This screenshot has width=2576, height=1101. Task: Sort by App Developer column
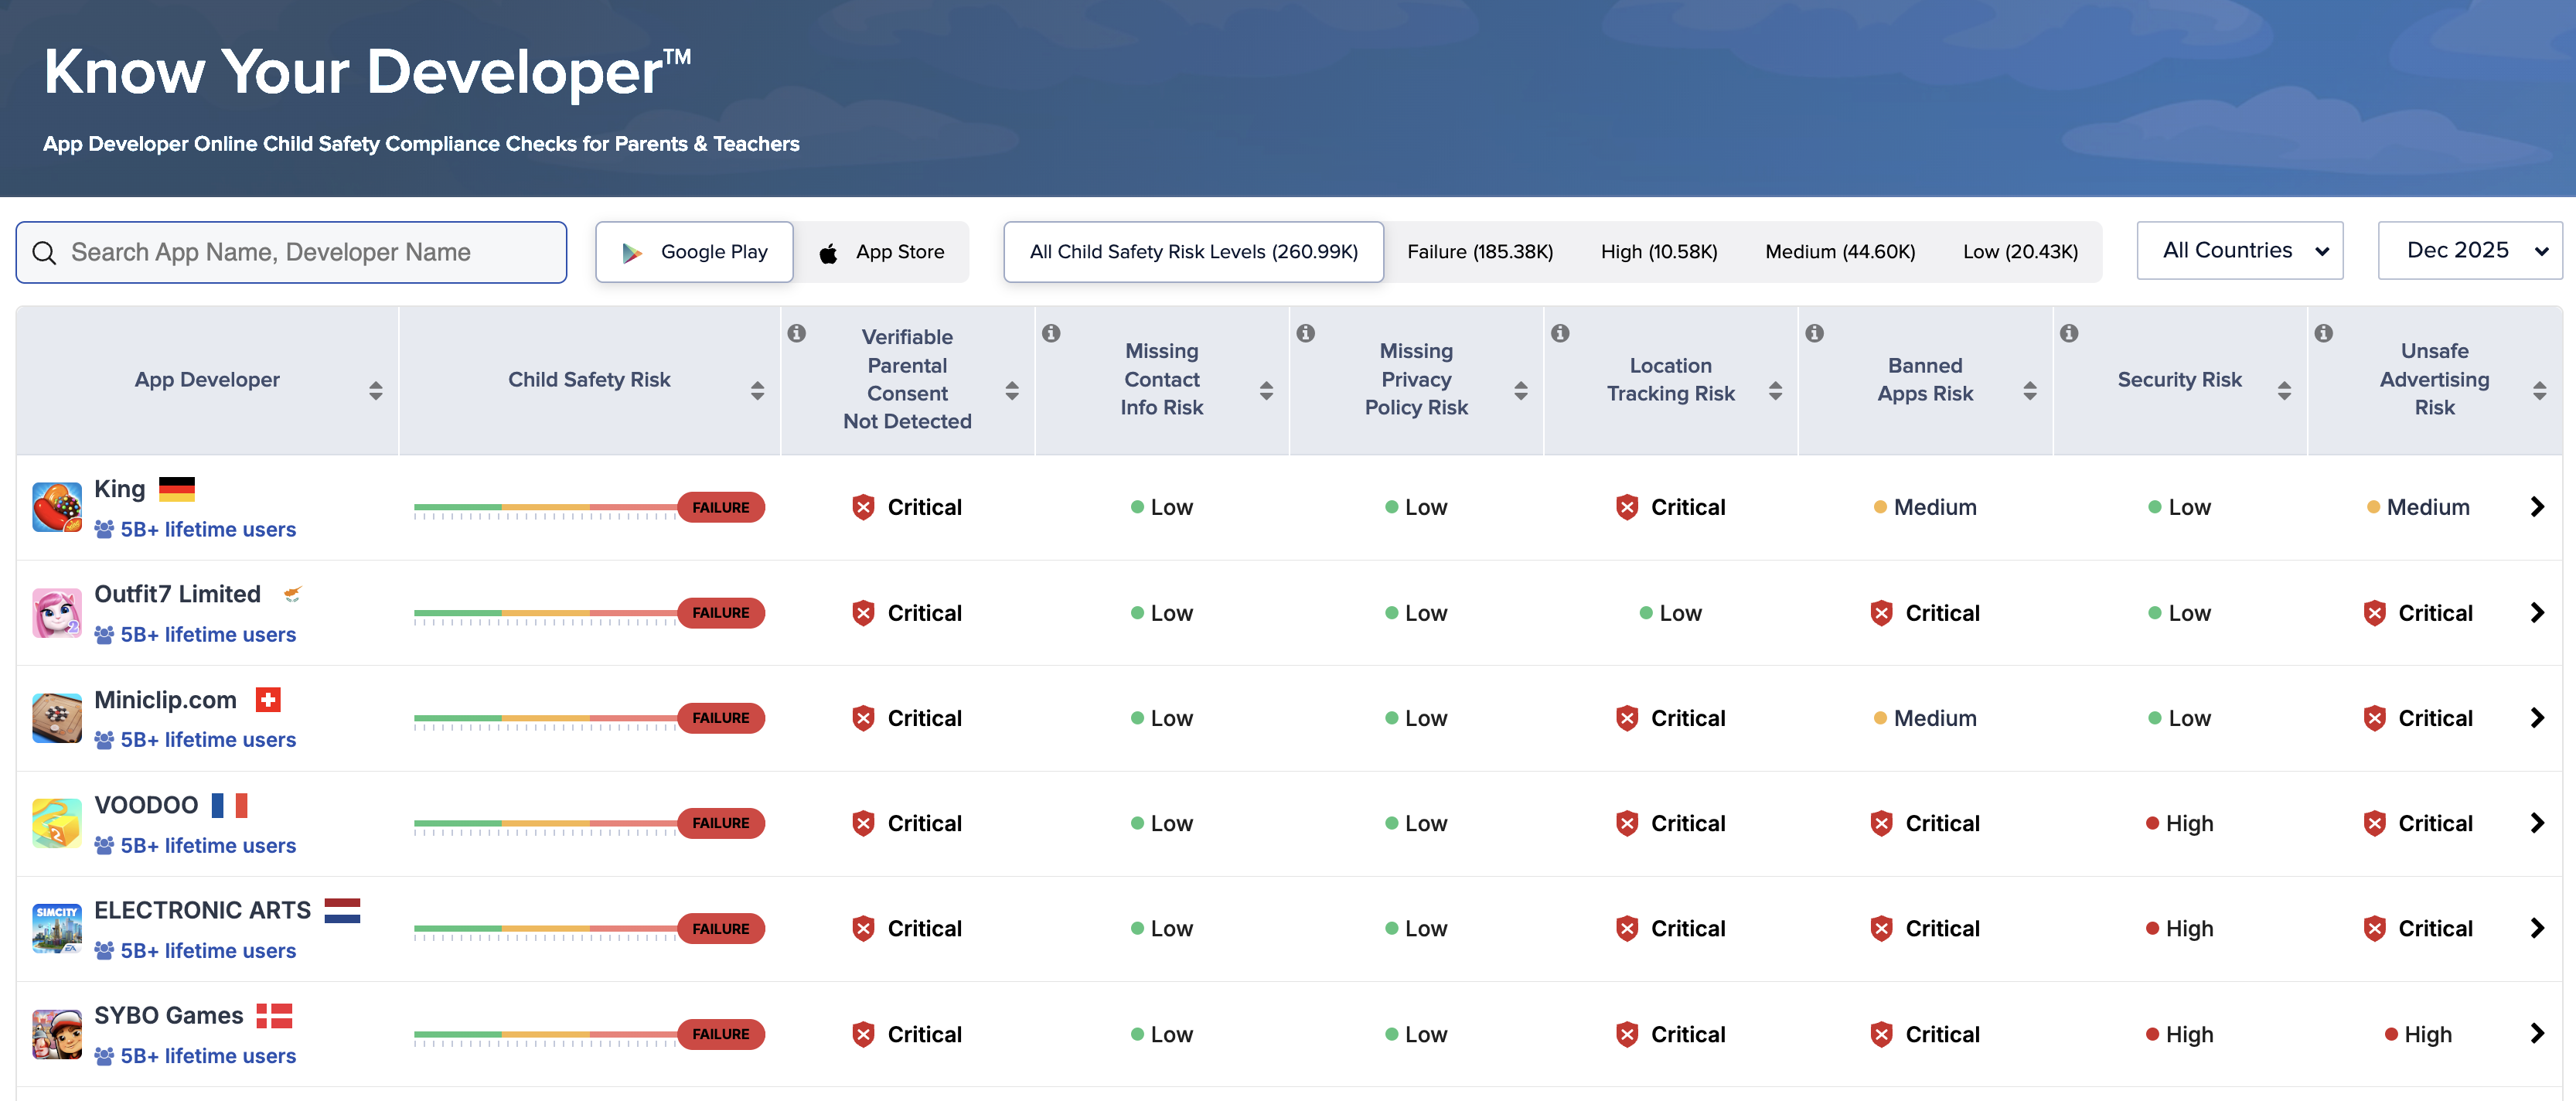pyautogui.click(x=376, y=390)
